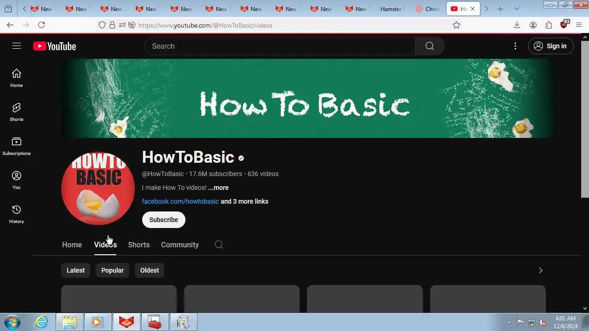589x331 pixels.
Task: Select the Latest filter chip
Action: (x=75, y=270)
